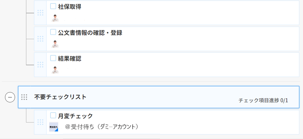Click the @受付待ち（ダミーアカウント） assignee name
This screenshot has height=139, width=303.
(x=102, y=126)
